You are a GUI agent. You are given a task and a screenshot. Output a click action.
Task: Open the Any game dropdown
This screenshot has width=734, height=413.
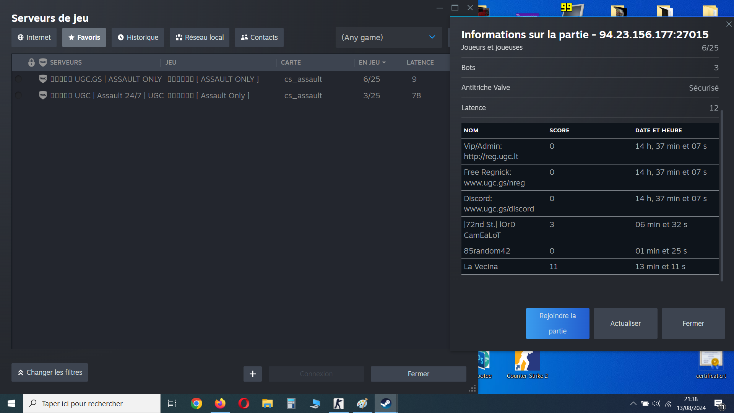(388, 37)
